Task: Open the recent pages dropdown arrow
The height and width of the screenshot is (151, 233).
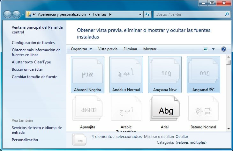Action: point(23,15)
